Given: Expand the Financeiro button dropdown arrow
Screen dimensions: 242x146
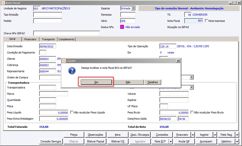Looking at the screenshot, I should [x=193, y=135].
